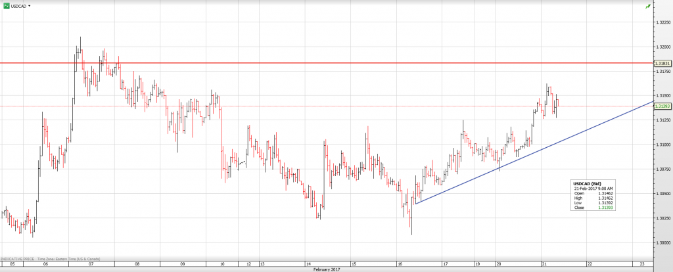The height and width of the screenshot is (272, 673).
Task: Click date 21 on the time axis
Action: pos(544,263)
